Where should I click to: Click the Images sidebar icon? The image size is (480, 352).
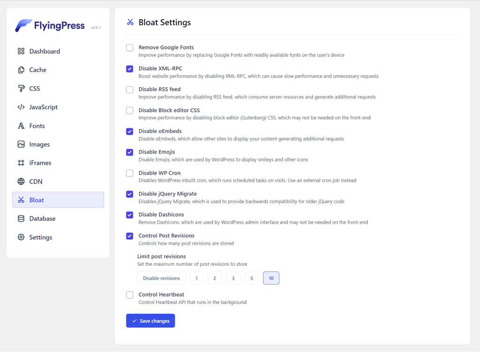tap(21, 144)
